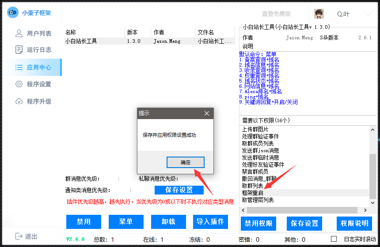Close the 提示 dialog

[207, 113]
